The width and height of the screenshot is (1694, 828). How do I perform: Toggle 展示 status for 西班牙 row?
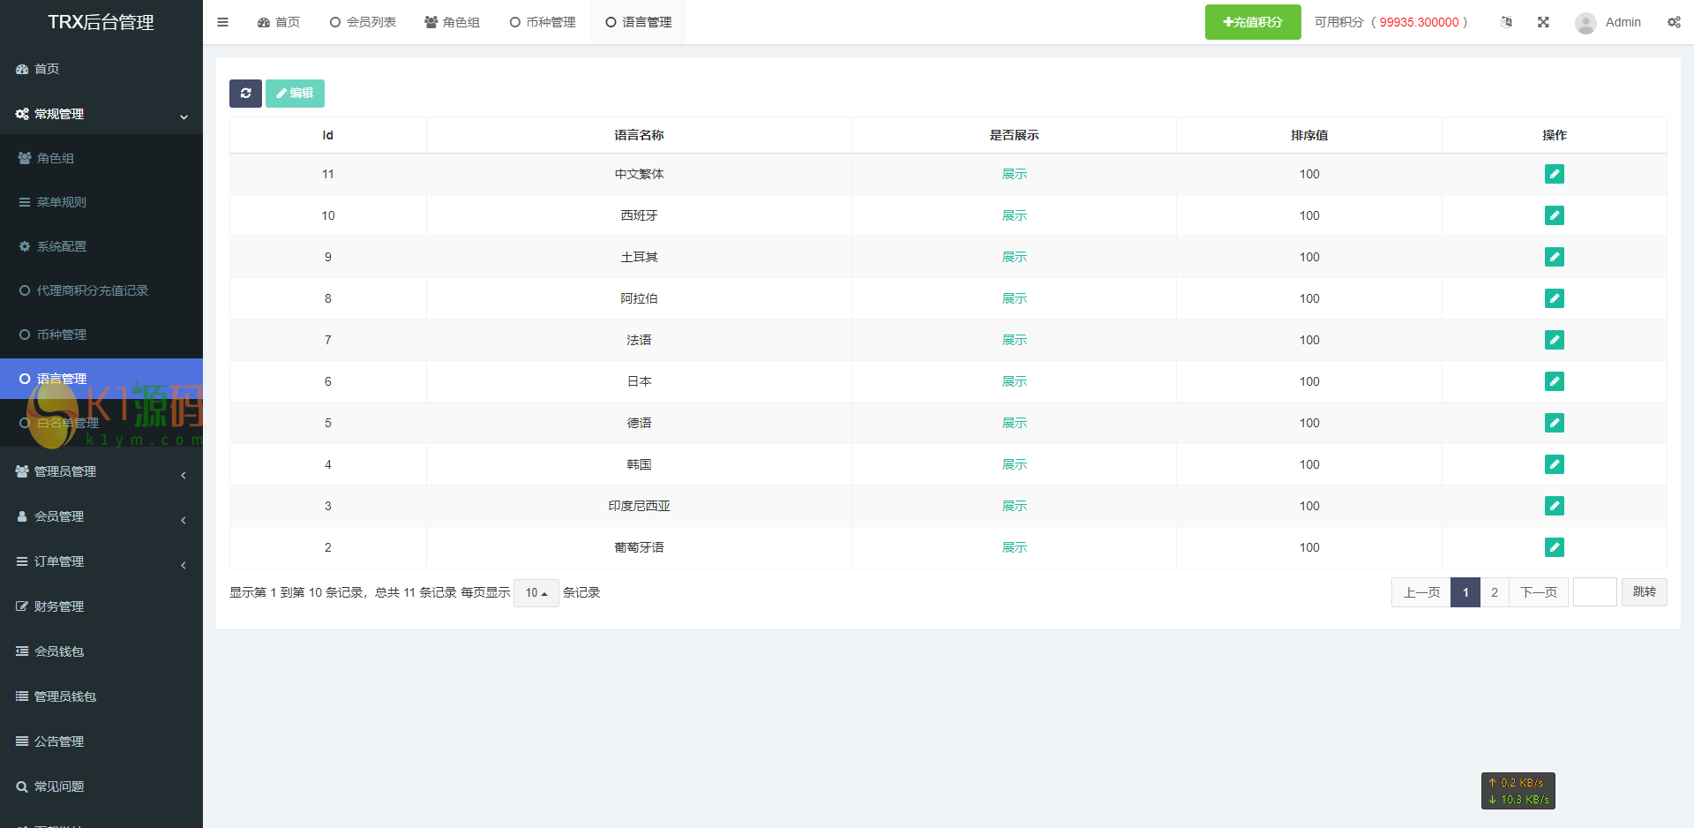(x=1014, y=216)
